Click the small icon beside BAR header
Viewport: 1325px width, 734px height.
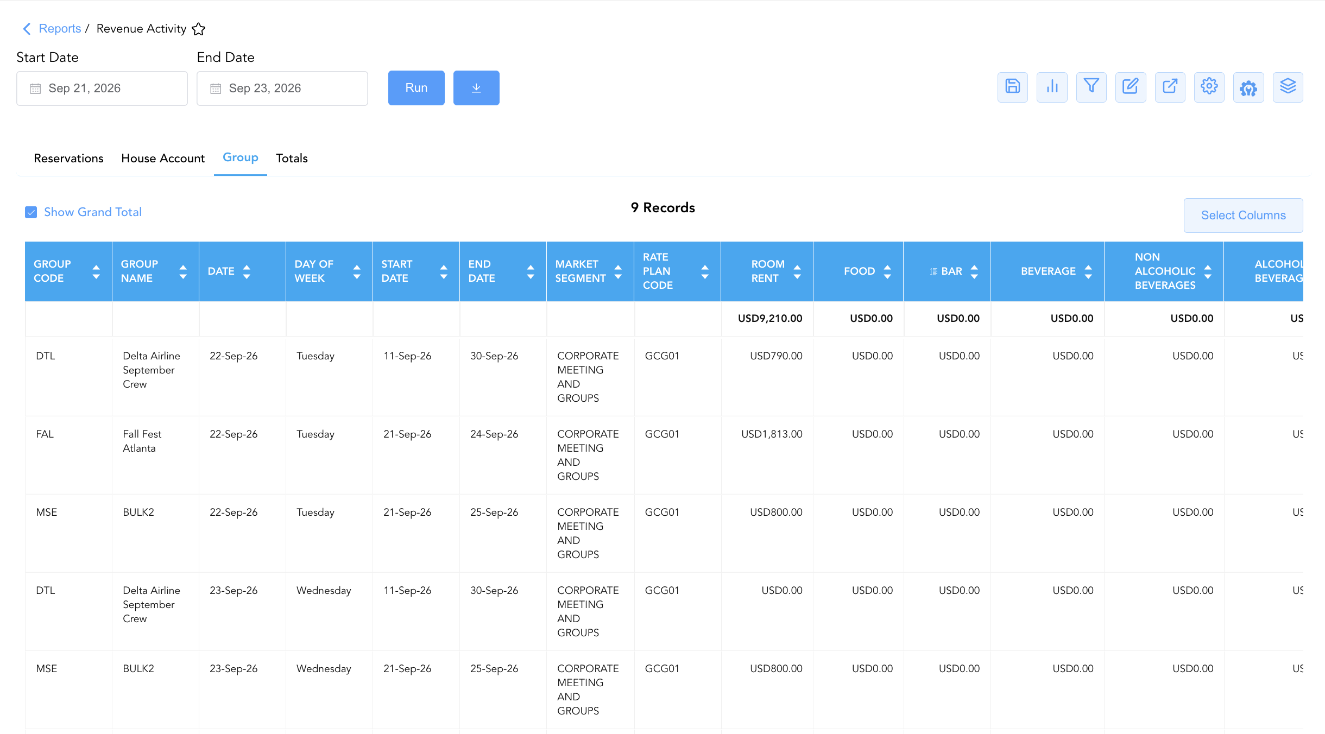coord(933,271)
